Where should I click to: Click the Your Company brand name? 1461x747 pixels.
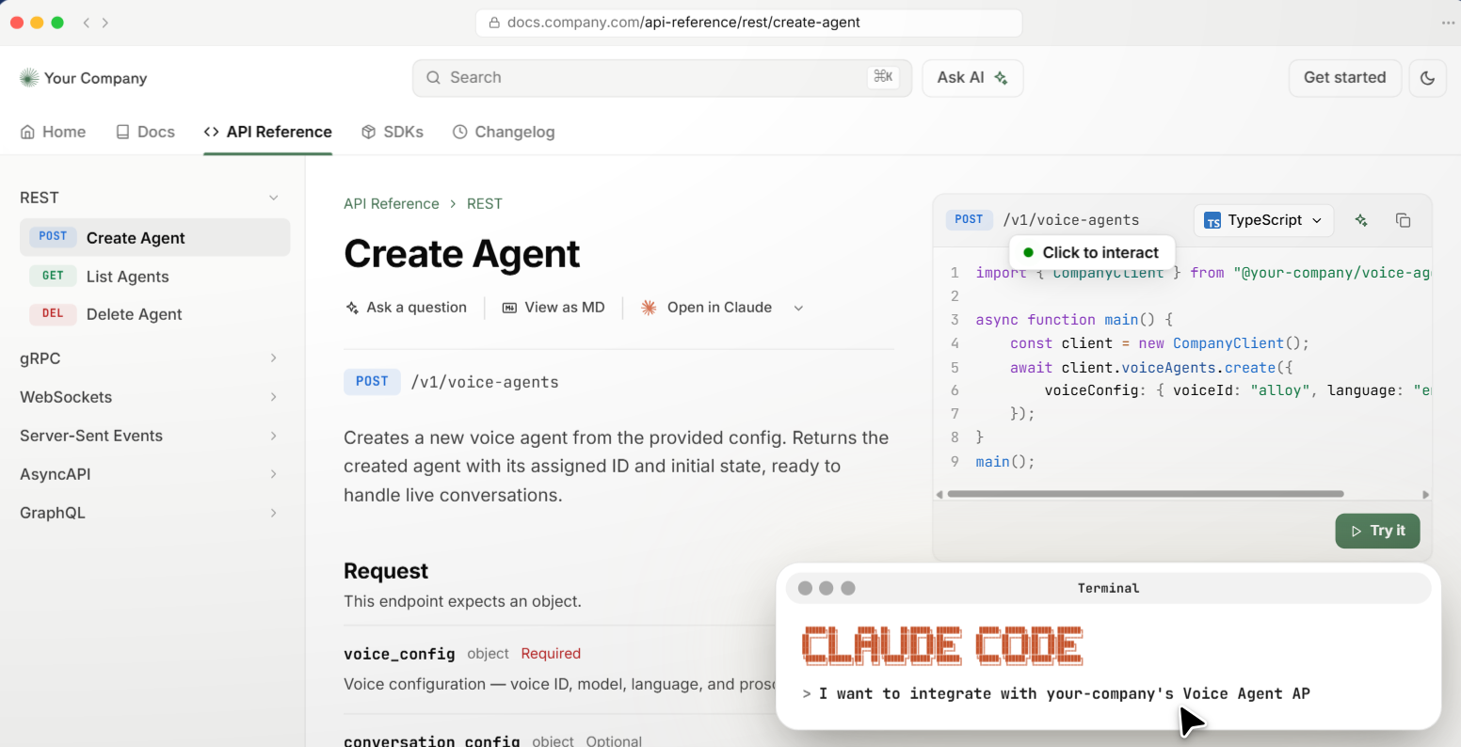point(96,78)
